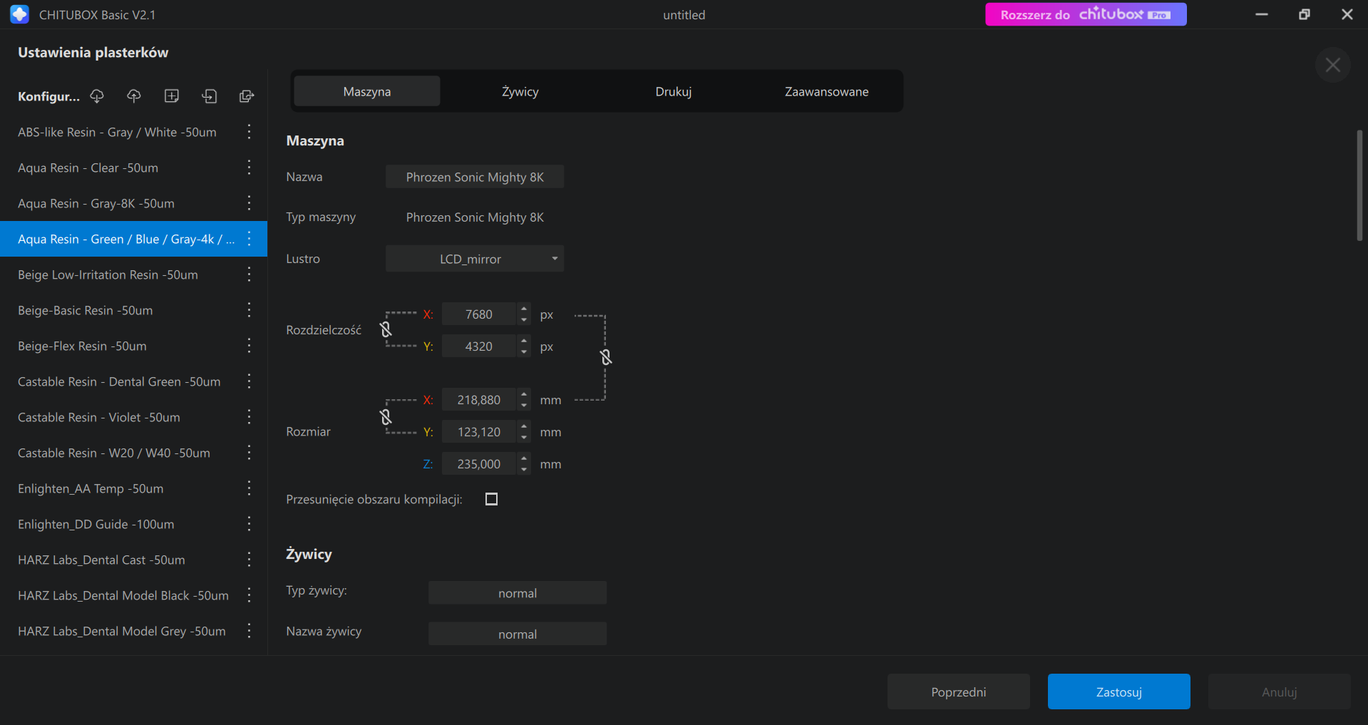The width and height of the screenshot is (1368, 725).
Task: Switch to the Zaawansowane tab
Action: coord(827,91)
